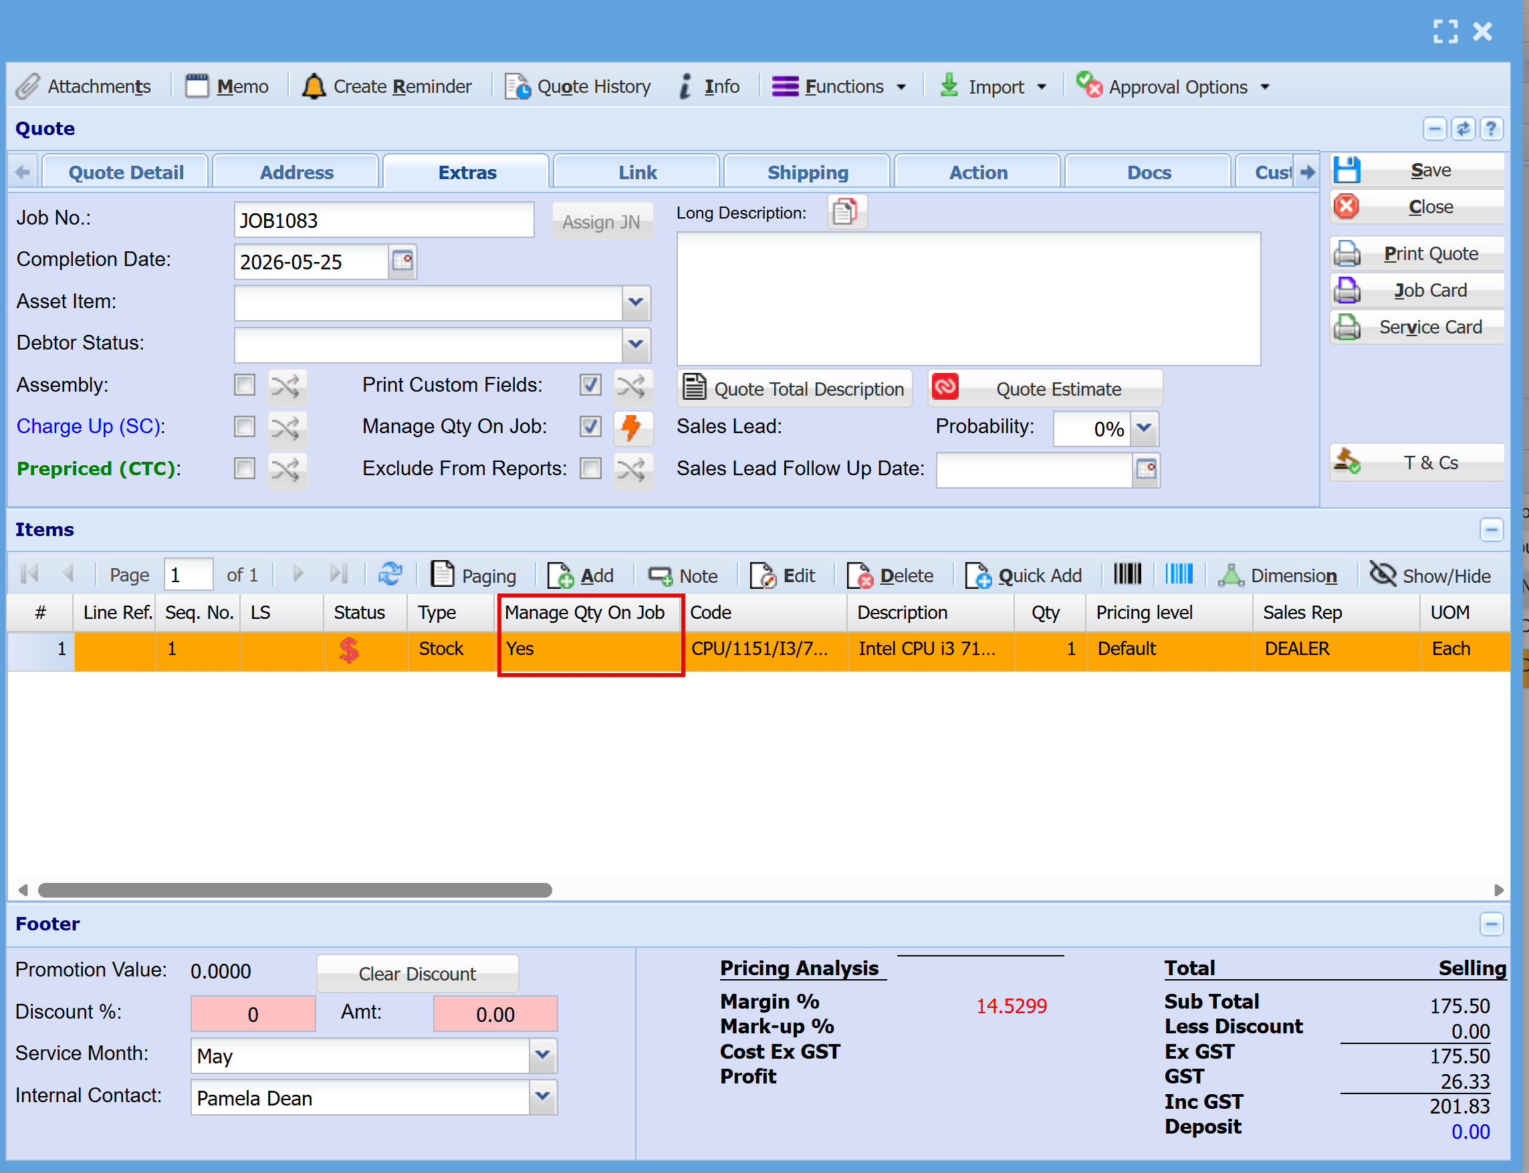Open Quote Estimate
This screenshot has width=1529, height=1173.
(1045, 388)
